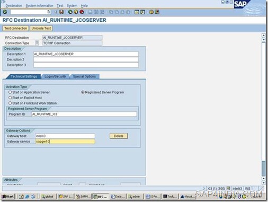Click the Delete button in Gateway Options
Viewport: 268px width, 202px height.
(119, 136)
